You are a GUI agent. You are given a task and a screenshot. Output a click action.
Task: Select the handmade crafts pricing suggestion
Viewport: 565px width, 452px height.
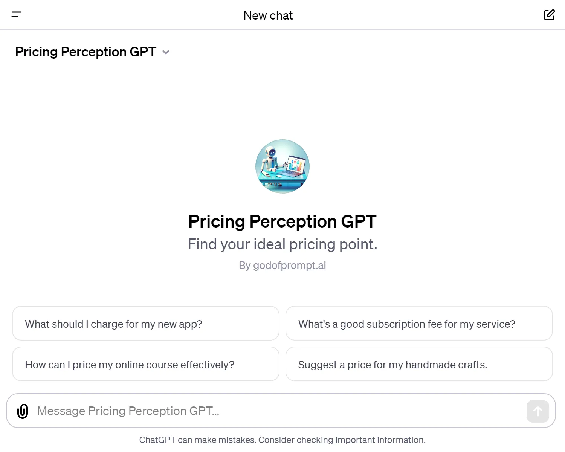point(419,364)
